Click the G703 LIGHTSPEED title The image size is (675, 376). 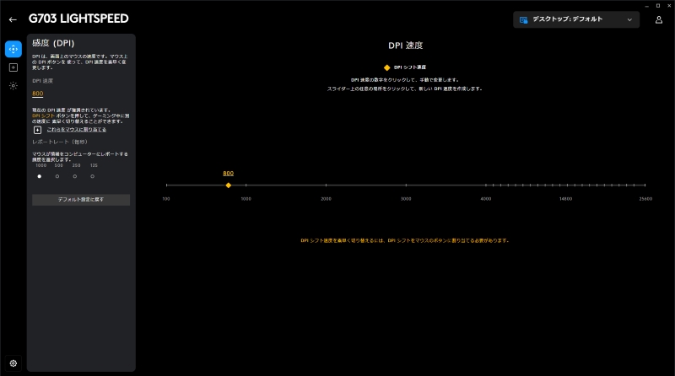(78, 19)
